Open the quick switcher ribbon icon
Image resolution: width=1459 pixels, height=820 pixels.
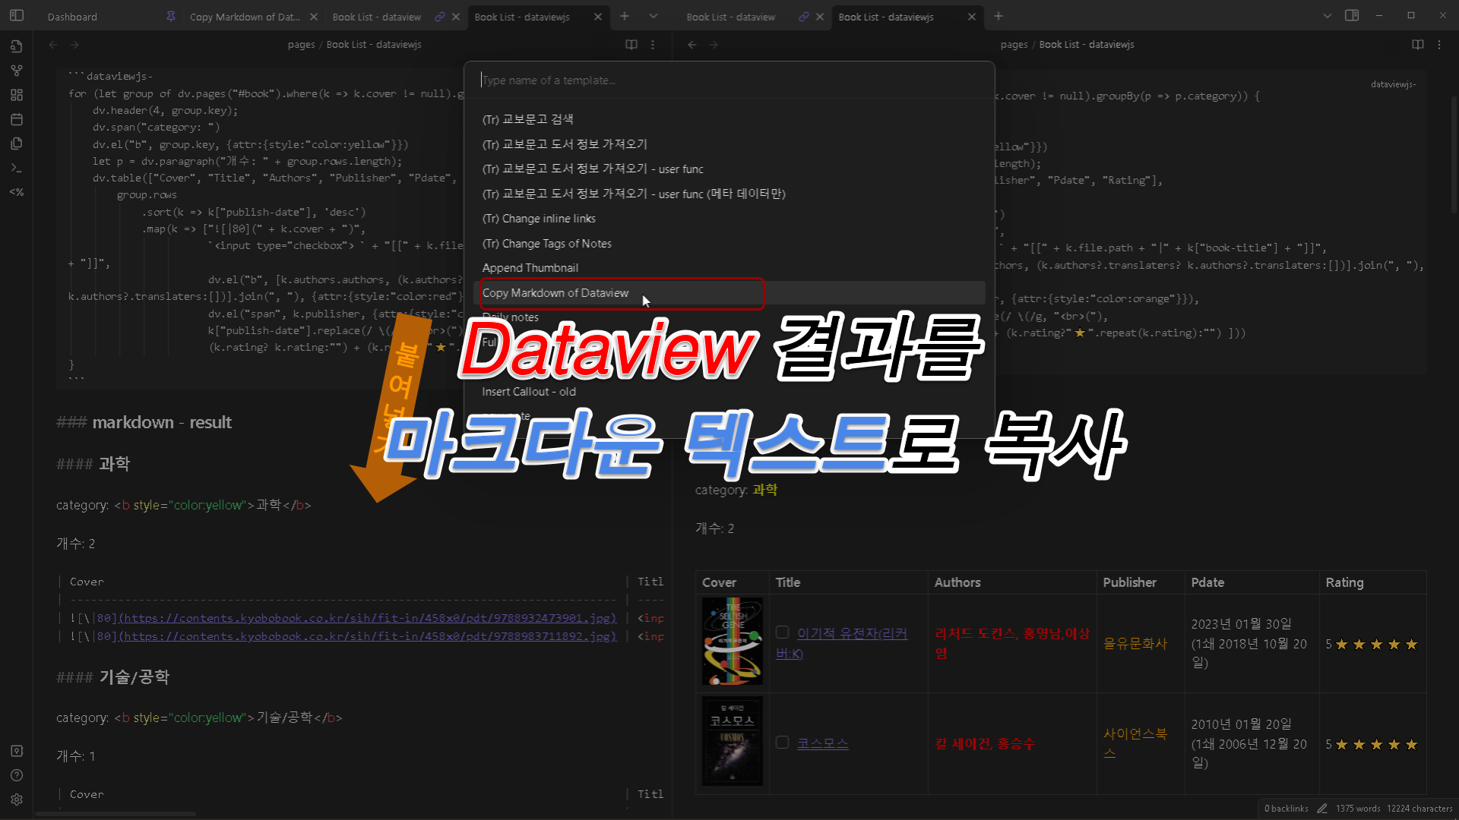pos(17,46)
